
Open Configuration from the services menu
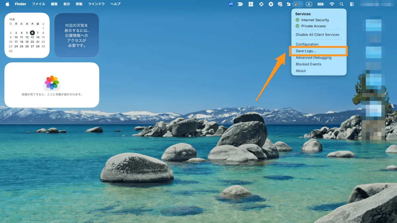[x=307, y=44]
